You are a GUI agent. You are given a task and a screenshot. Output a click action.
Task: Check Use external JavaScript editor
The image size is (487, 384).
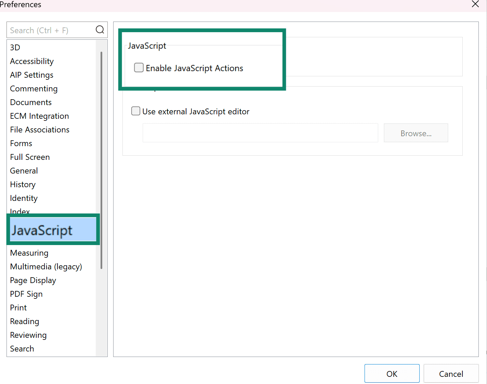point(135,111)
